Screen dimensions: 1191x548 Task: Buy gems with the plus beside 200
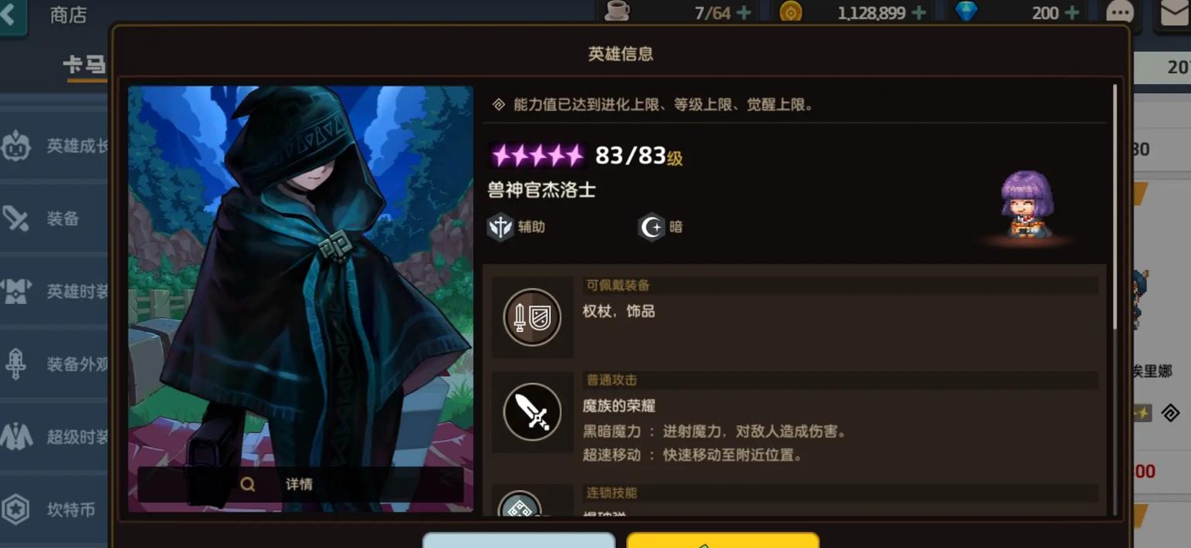pos(1072,13)
